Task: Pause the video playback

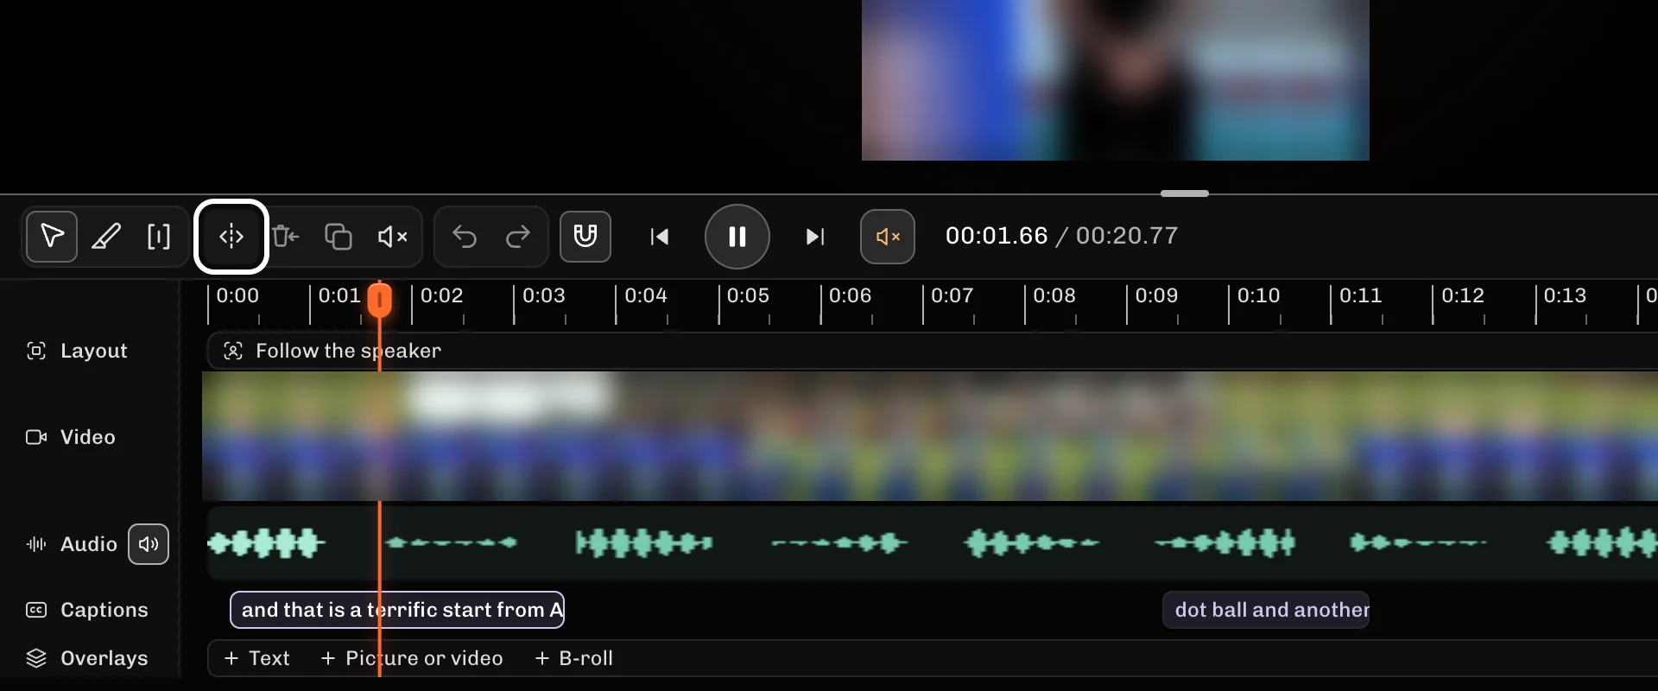Action: (737, 237)
